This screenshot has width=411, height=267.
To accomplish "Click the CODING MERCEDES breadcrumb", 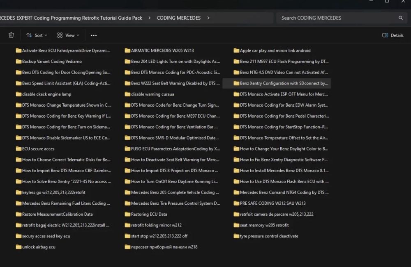I will pyautogui.click(x=178, y=18).
